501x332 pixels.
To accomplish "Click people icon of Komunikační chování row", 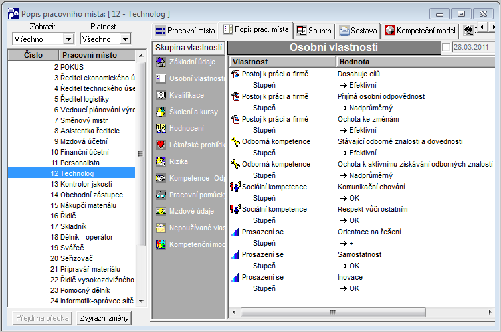I will coord(235,187).
